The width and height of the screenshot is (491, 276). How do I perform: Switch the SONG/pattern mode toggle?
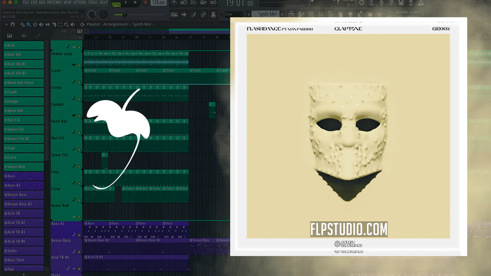coord(116,3)
